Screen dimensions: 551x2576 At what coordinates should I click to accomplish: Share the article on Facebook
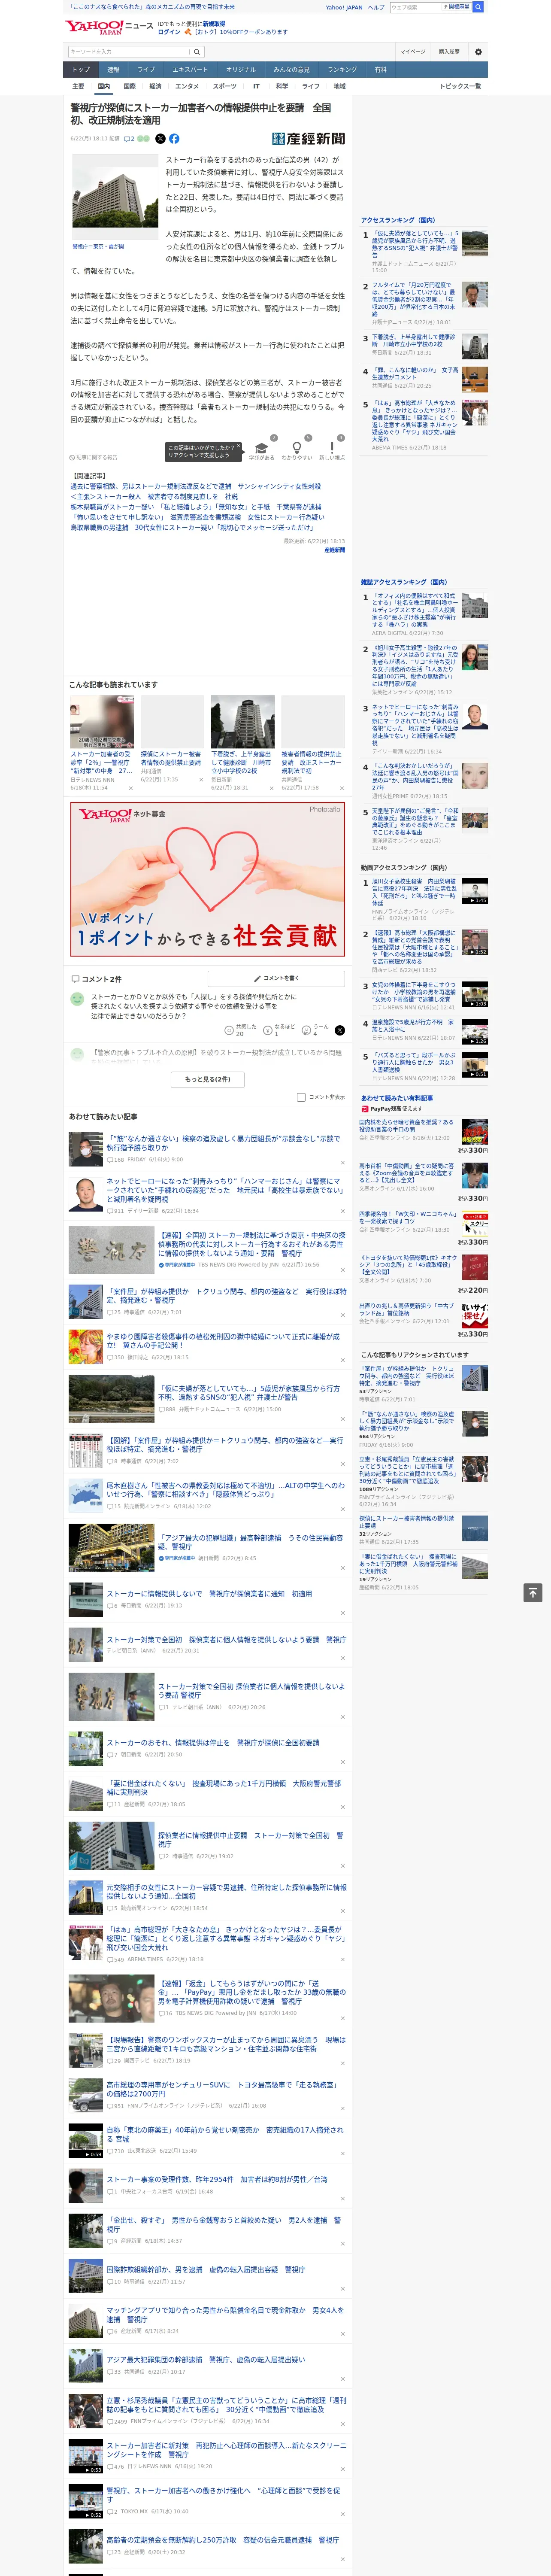[x=174, y=139]
